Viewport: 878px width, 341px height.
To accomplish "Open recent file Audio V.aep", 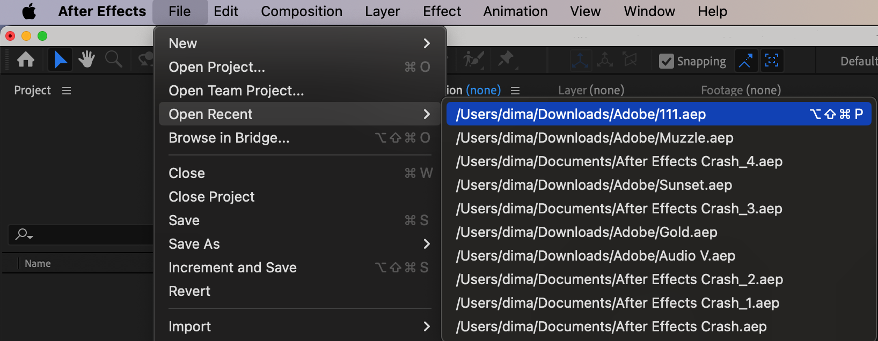I will 658,256.
